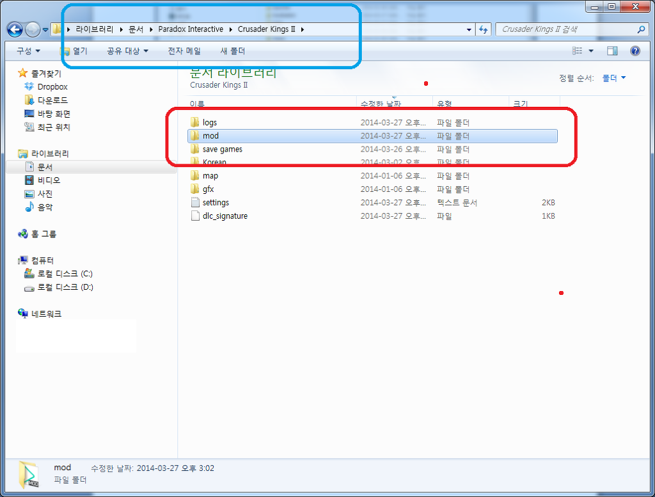Viewport: 655px width, 497px height.
Task: Click the network icon beside 네트워크
Action: pos(22,313)
